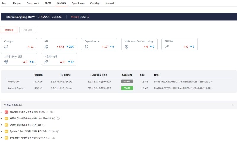237x141 pixels.
Task: Click the P3 badge on System 기능이 row
Action: pos(6,131)
